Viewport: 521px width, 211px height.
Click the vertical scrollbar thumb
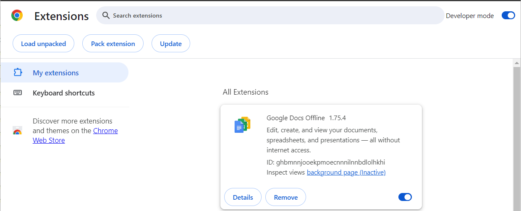coord(517,138)
